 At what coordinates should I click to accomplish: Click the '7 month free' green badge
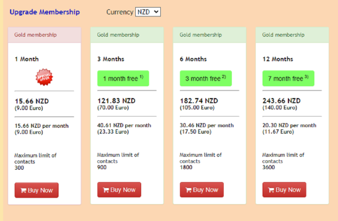[288, 79]
